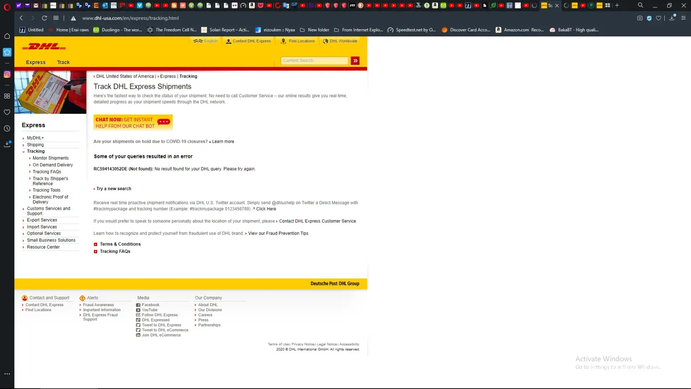The image size is (691, 389).
Task: Open Instagram in the Opera sidebar
Action: (x=7, y=74)
